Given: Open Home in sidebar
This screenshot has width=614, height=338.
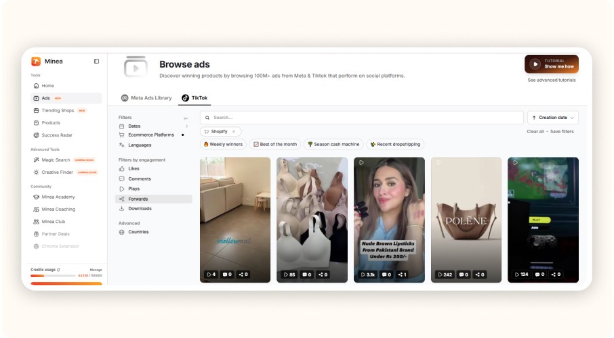Looking at the screenshot, I should tap(66, 86).
